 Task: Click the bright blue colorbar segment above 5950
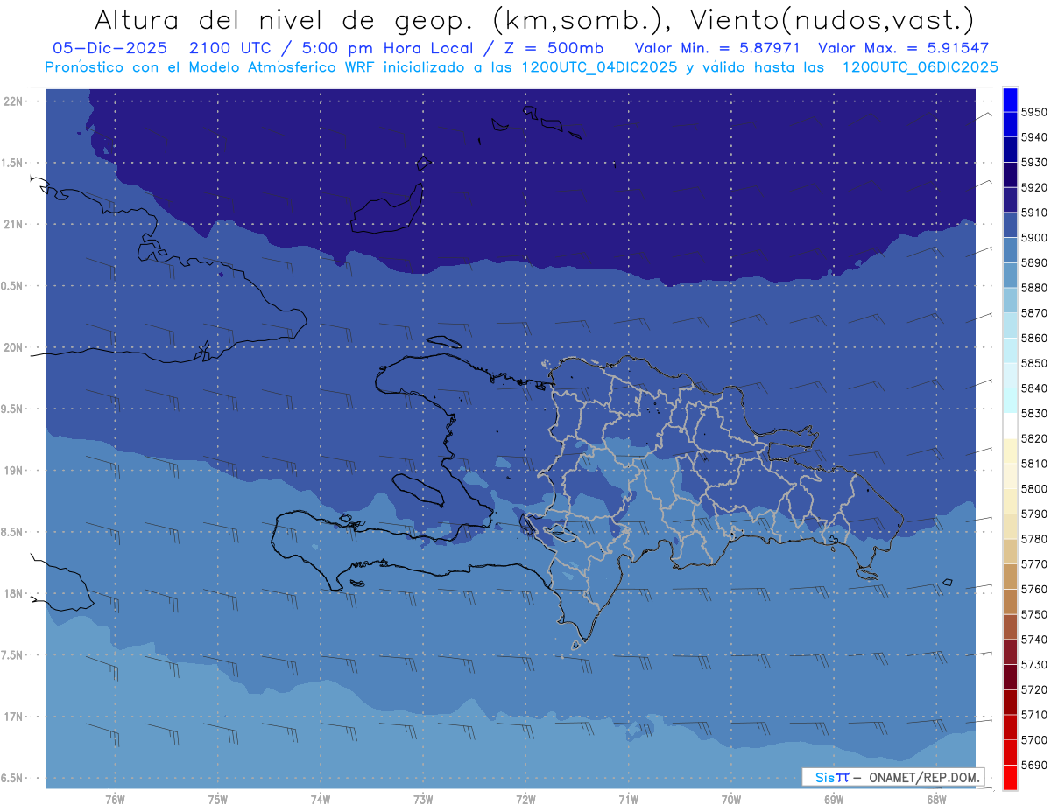[1010, 100]
